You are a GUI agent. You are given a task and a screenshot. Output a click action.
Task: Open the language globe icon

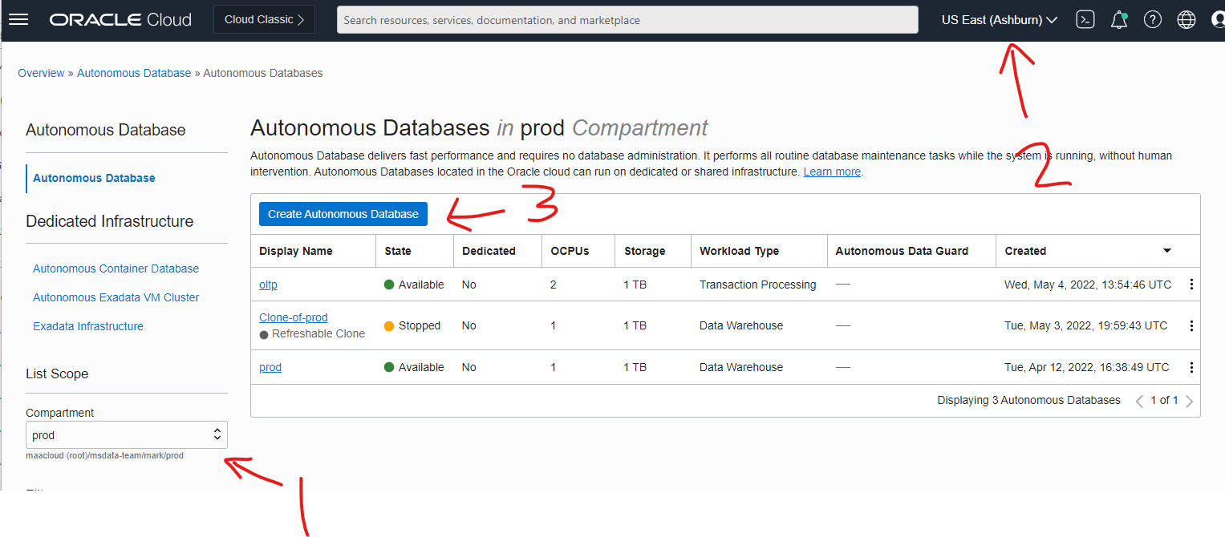[1186, 20]
